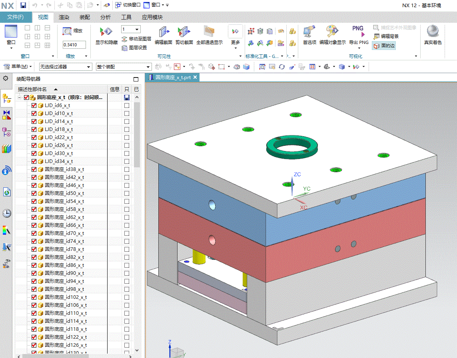Switch to the 渲染 ribbon tab
This screenshot has width=457, height=358.
pyautogui.click(x=64, y=17)
